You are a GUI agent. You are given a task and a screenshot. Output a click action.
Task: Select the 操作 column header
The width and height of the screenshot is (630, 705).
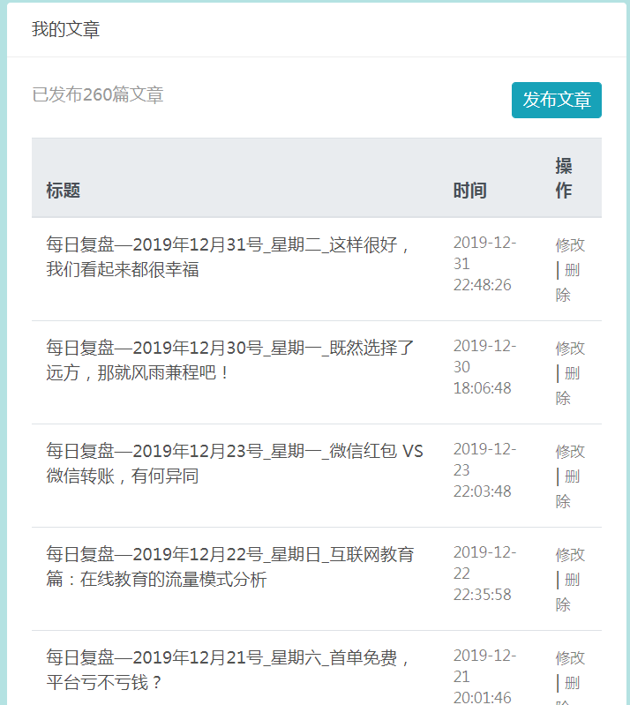(x=564, y=178)
